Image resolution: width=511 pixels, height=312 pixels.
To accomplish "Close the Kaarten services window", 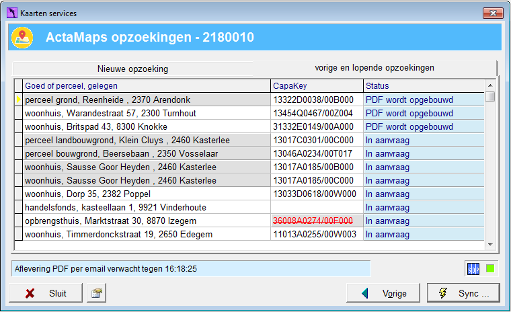I will click(493, 13).
